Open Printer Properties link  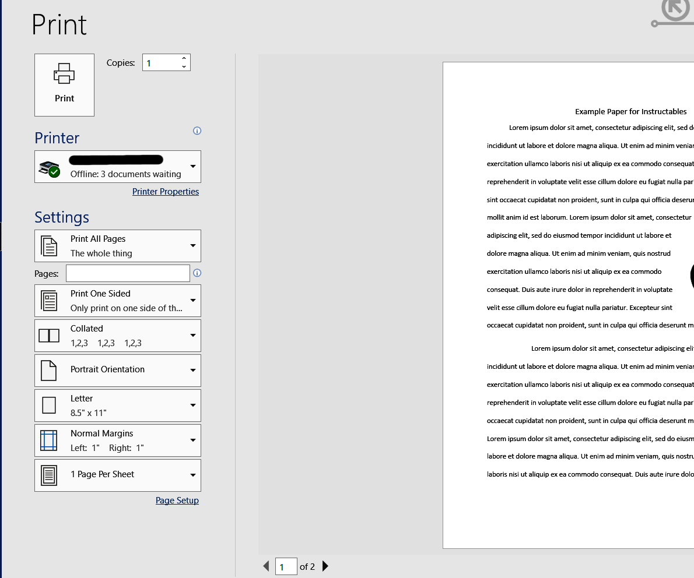point(166,192)
